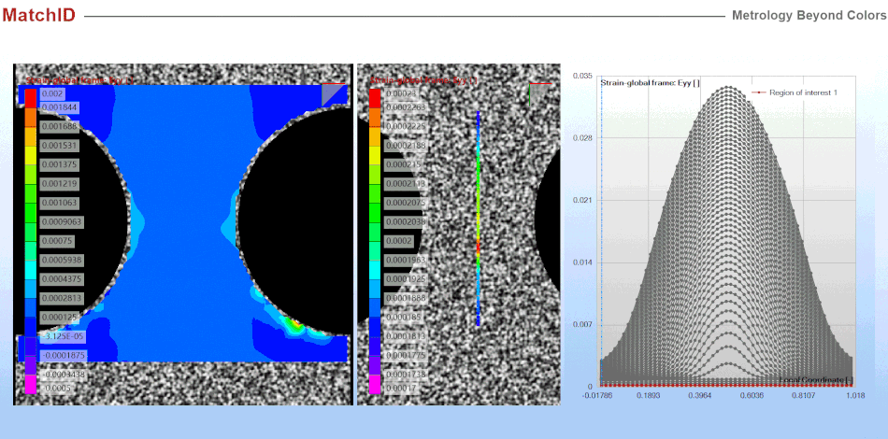Click the 0.001688 colorbar label
Viewport: 888px width, 439px height.
[x=59, y=126]
